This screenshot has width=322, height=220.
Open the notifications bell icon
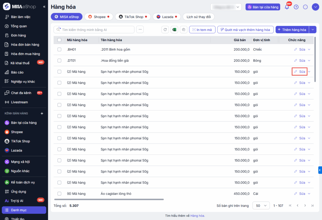click(x=287, y=7)
